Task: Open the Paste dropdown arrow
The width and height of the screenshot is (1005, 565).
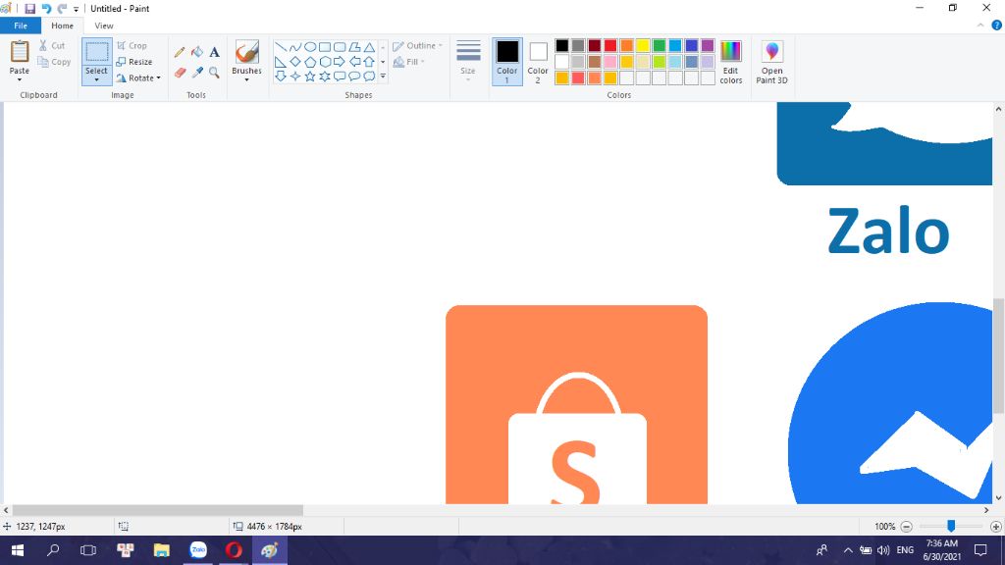Action: [x=20, y=79]
